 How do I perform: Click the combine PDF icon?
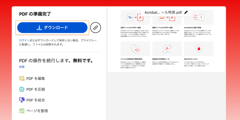click(22, 100)
